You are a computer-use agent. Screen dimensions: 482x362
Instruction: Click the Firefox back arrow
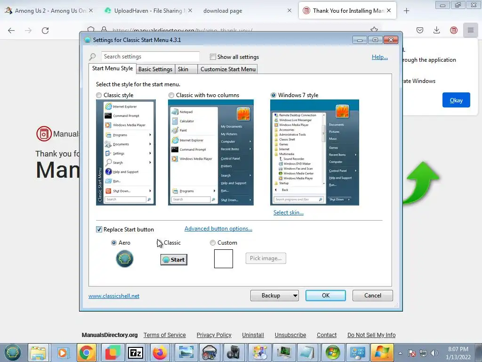[x=11, y=31]
